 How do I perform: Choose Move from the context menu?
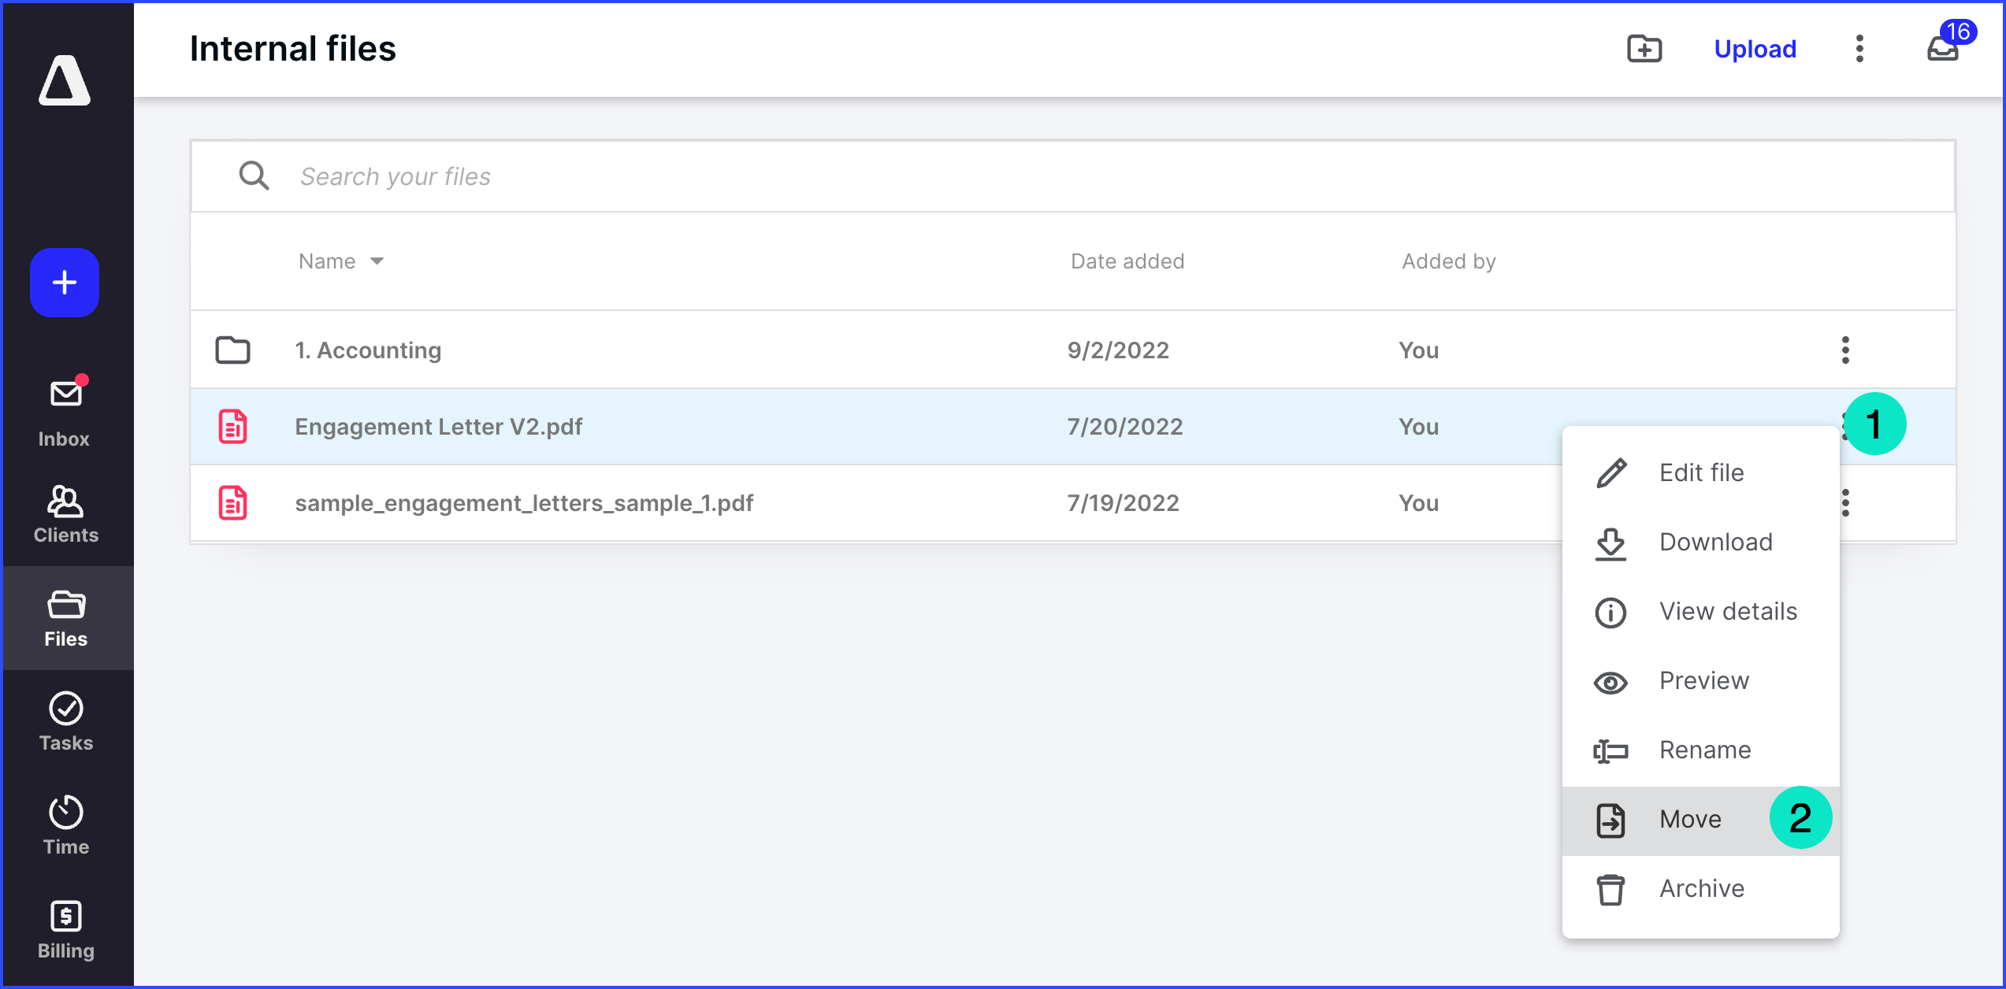click(1689, 819)
